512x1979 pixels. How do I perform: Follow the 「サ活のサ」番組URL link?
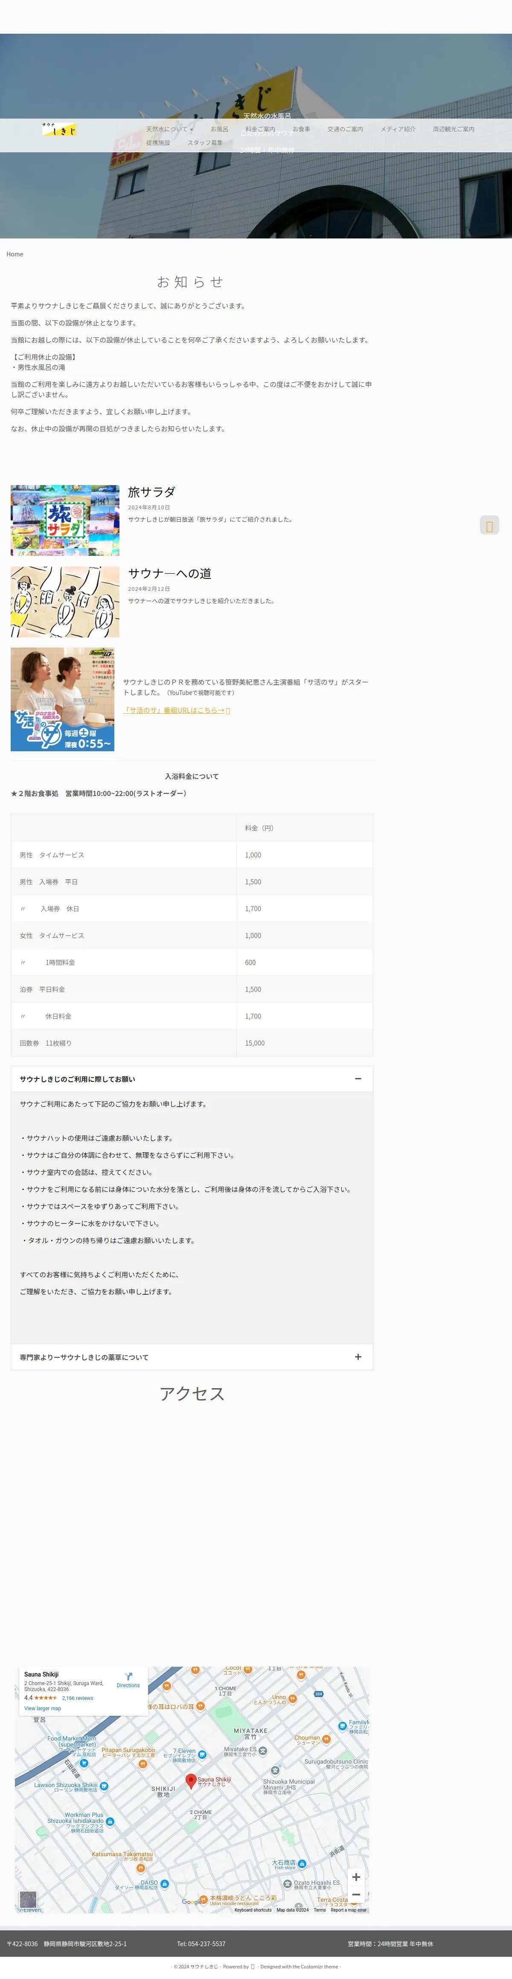point(177,711)
